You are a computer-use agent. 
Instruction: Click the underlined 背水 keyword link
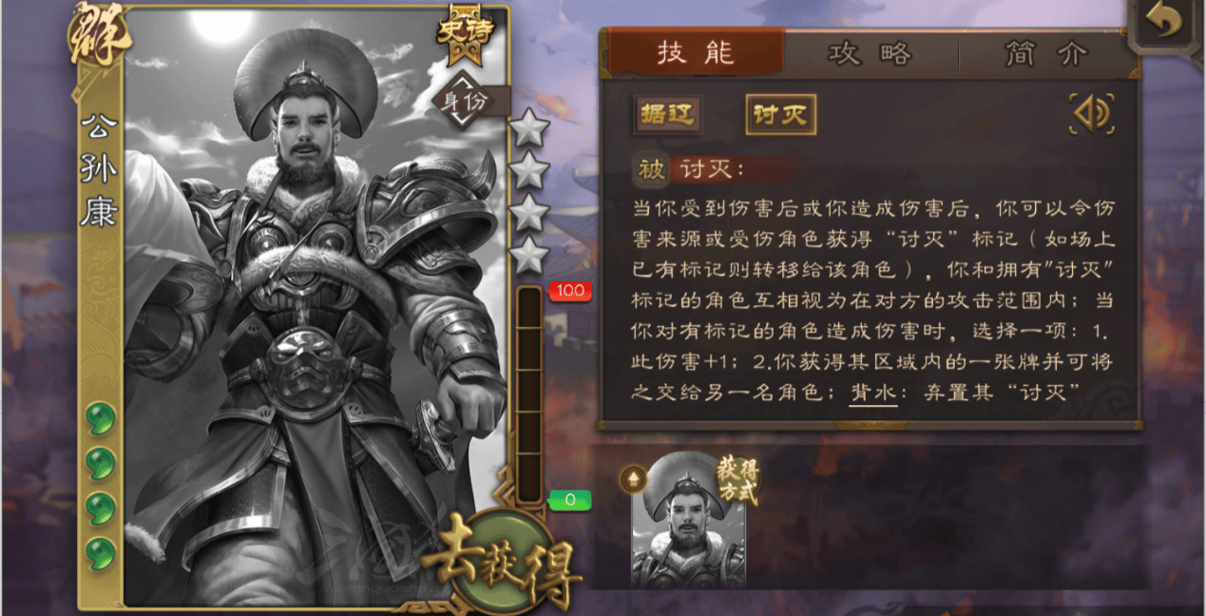[x=872, y=392]
